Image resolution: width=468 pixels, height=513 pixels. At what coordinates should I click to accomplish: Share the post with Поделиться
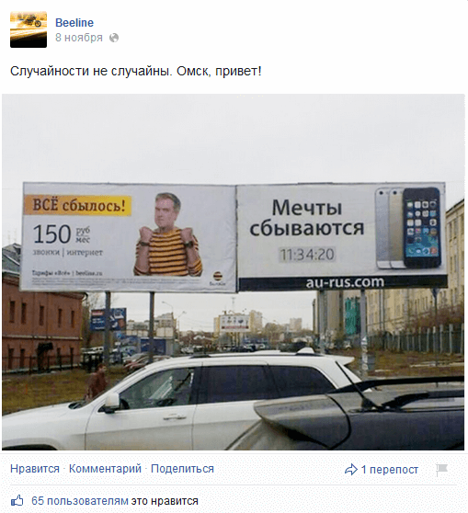[182, 469]
